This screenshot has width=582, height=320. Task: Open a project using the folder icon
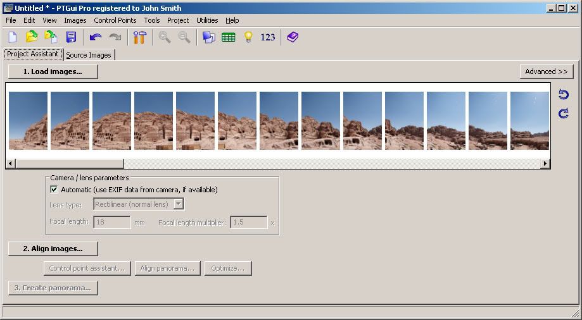(x=32, y=37)
